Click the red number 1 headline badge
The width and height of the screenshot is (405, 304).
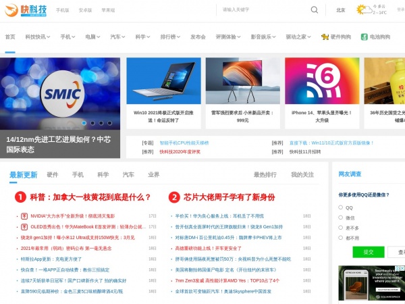pyautogui.click(x=20, y=197)
